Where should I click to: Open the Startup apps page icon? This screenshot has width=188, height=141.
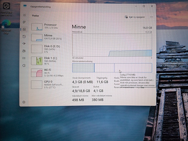tap(24, 44)
